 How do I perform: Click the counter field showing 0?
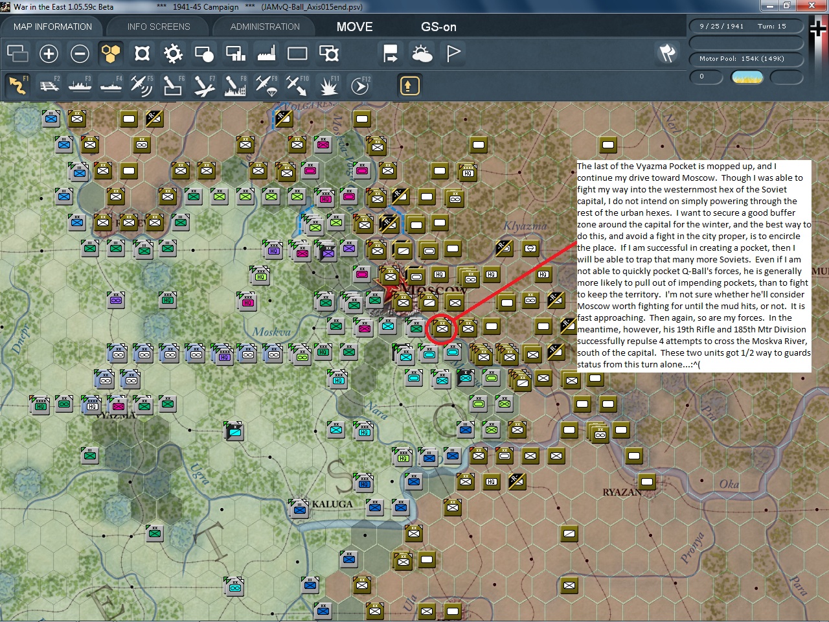tap(707, 77)
